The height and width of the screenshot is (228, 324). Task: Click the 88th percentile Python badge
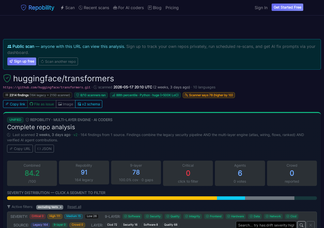coord(145,95)
